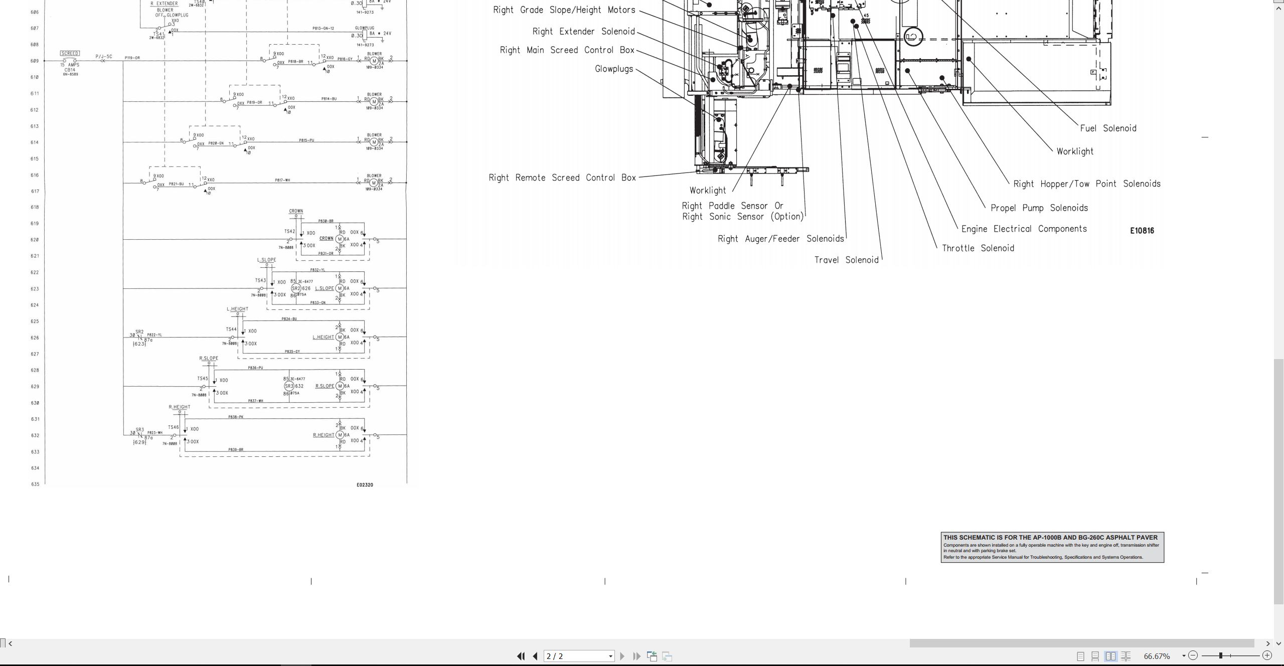Click the Glowplugs label
Viewport: 1284px width, 666px height.
click(614, 69)
